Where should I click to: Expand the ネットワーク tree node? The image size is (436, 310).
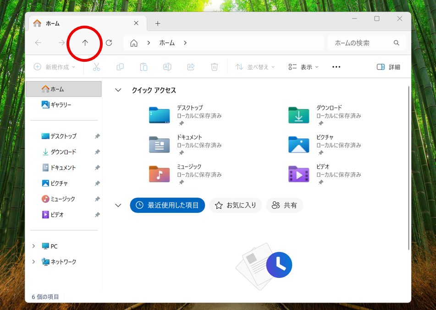click(x=33, y=262)
